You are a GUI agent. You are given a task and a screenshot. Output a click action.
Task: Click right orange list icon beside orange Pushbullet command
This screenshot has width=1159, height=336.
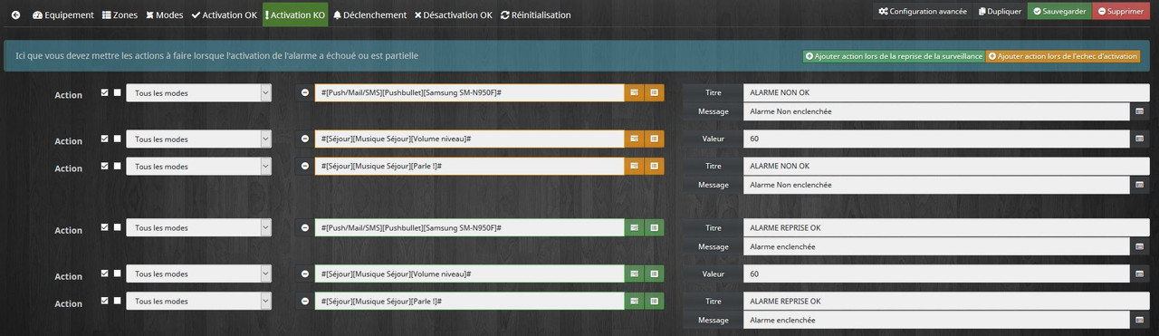point(654,92)
